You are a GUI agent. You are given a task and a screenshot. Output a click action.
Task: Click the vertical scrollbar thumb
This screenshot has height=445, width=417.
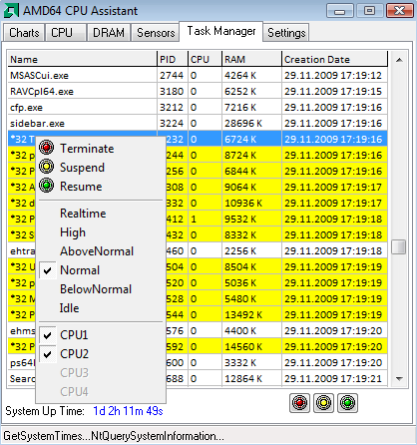(x=399, y=247)
